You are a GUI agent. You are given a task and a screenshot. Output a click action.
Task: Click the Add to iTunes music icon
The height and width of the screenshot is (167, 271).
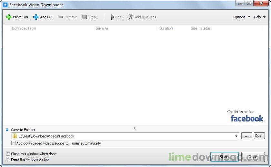[130, 17]
